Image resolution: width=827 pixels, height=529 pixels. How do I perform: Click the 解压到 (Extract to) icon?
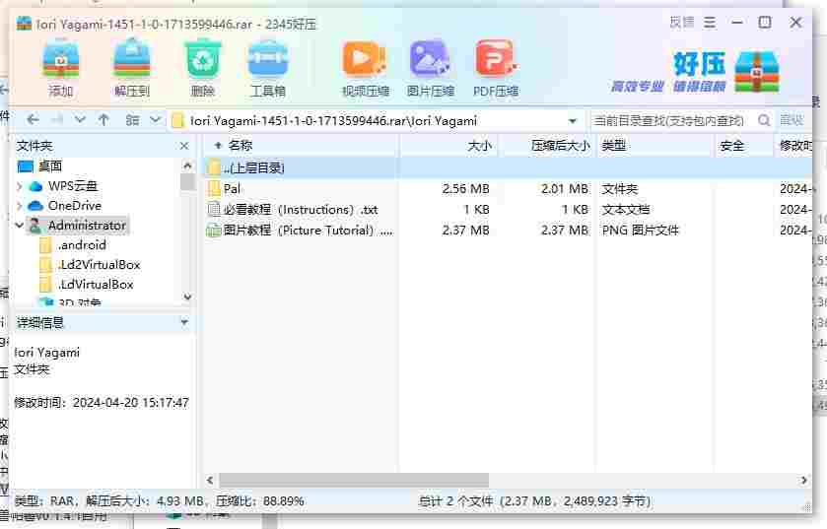pyautogui.click(x=132, y=69)
